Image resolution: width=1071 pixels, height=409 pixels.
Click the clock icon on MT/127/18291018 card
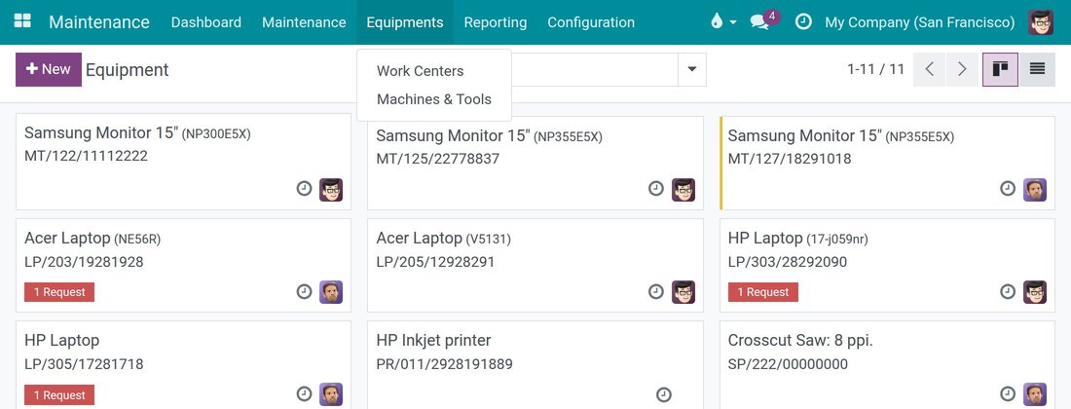tap(1008, 188)
